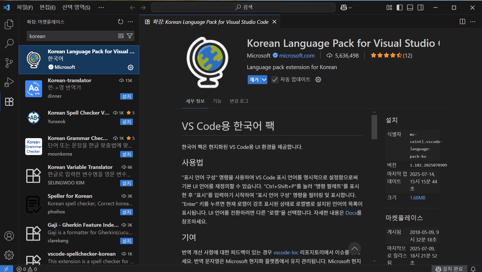Open Run and Debug view icon

(x=9, y=82)
